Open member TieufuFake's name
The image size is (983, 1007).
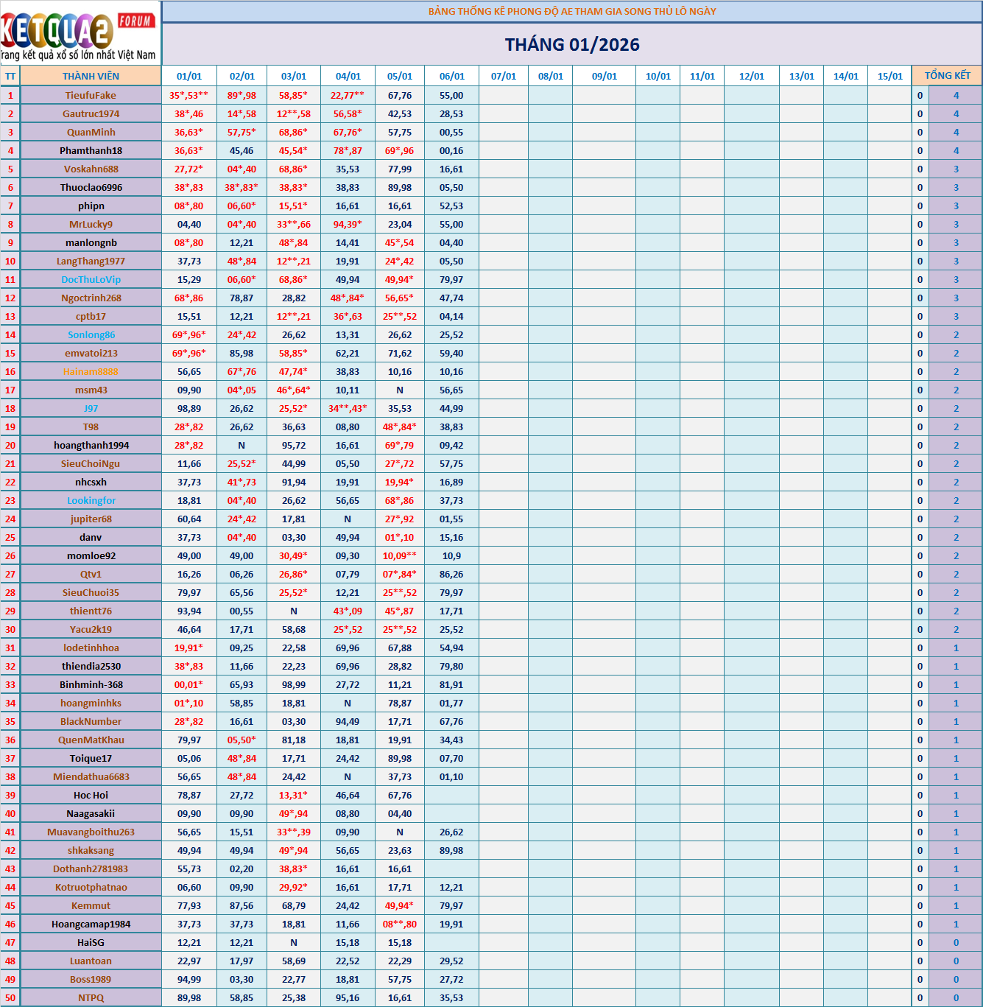91,95
